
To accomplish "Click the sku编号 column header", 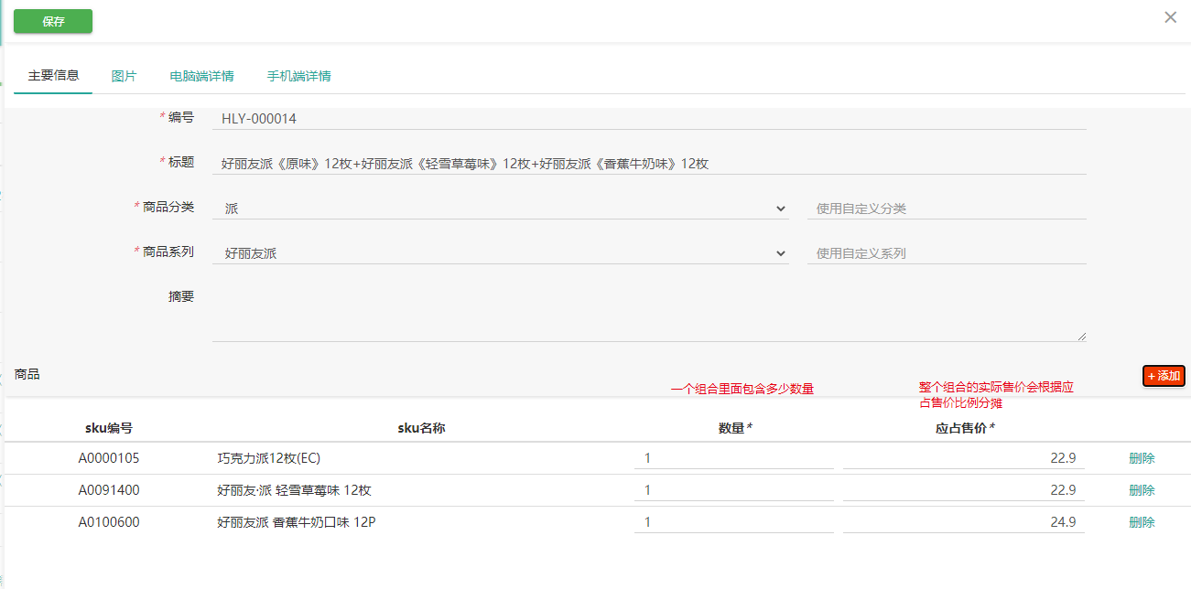I will click(109, 428).
